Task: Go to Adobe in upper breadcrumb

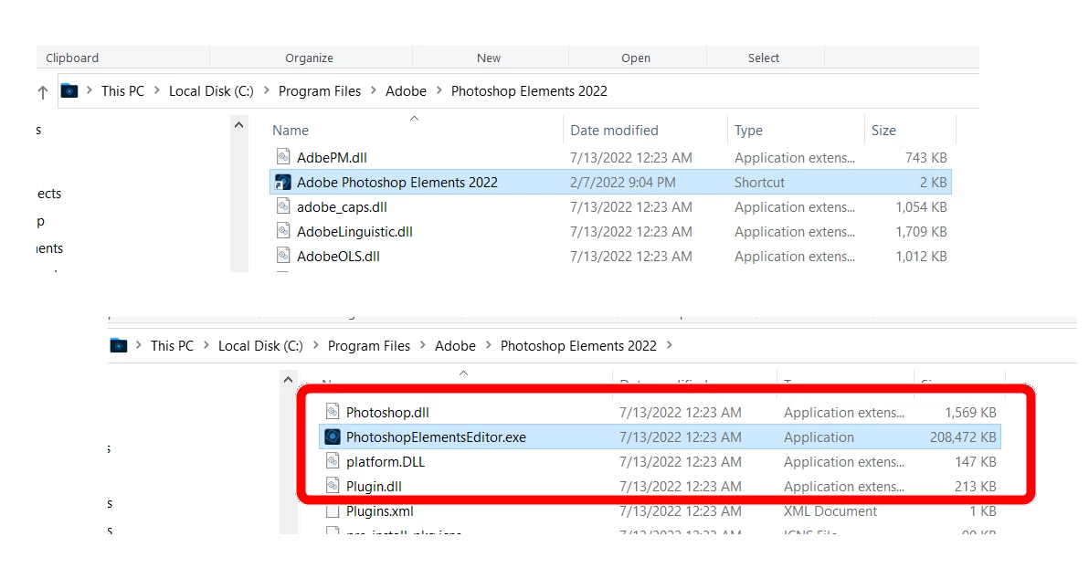Action: (406, 91)
